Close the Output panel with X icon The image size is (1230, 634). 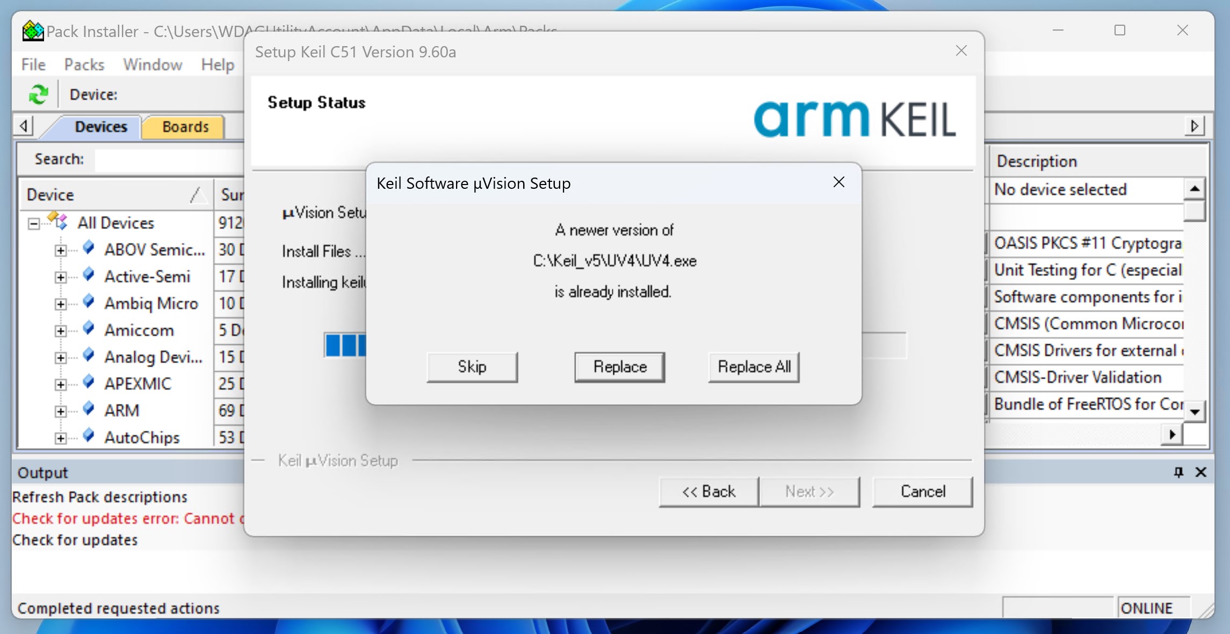click(1201, 472)
